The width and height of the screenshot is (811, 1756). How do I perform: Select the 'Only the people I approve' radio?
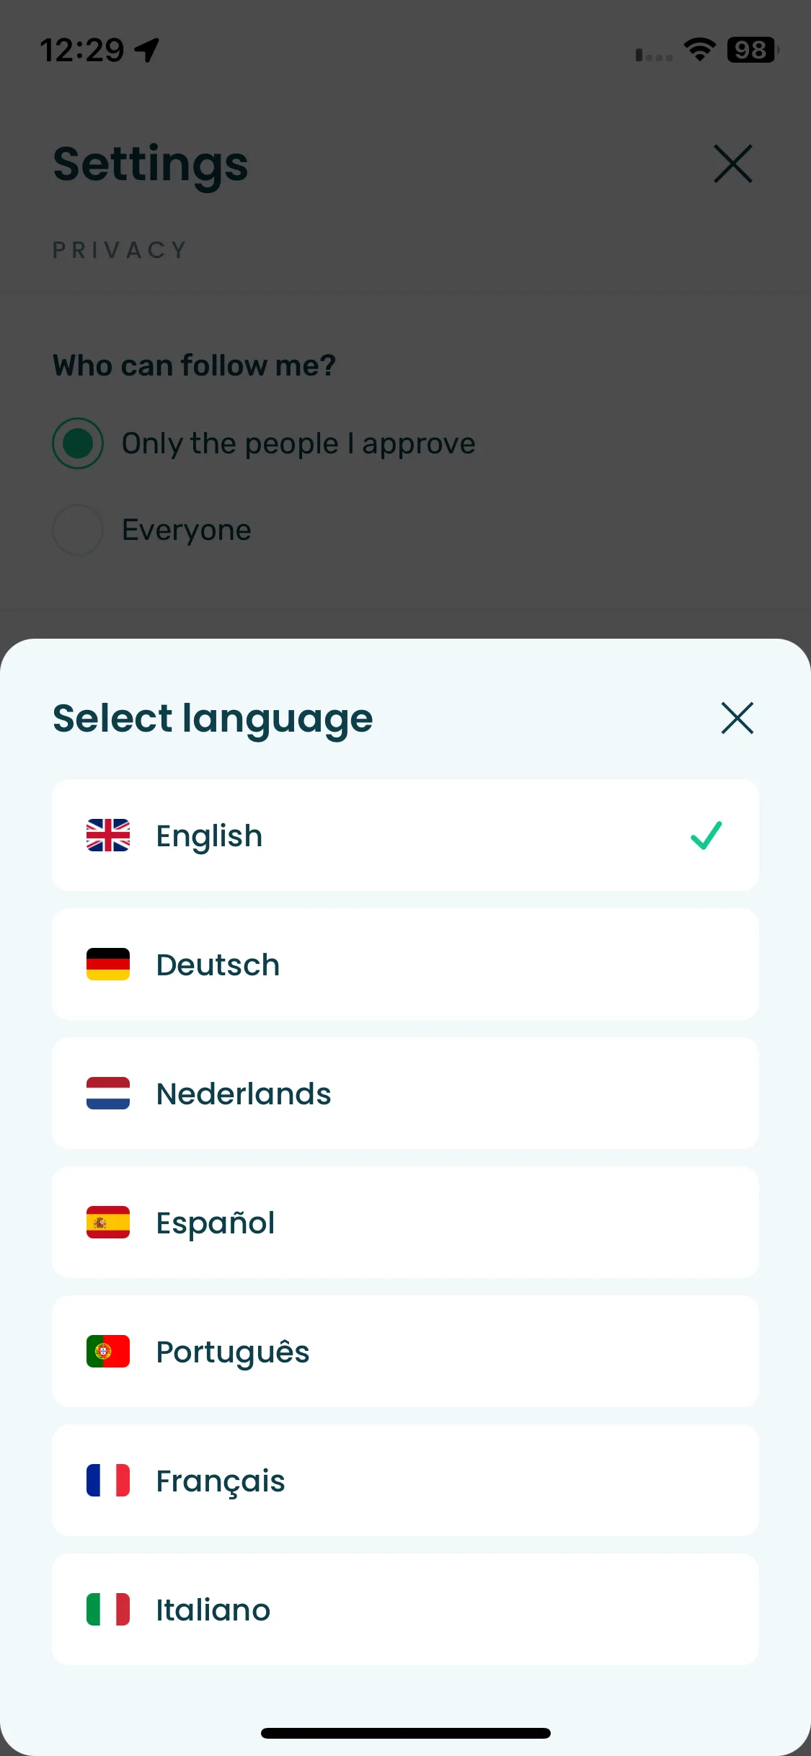(x=78, y=443)
